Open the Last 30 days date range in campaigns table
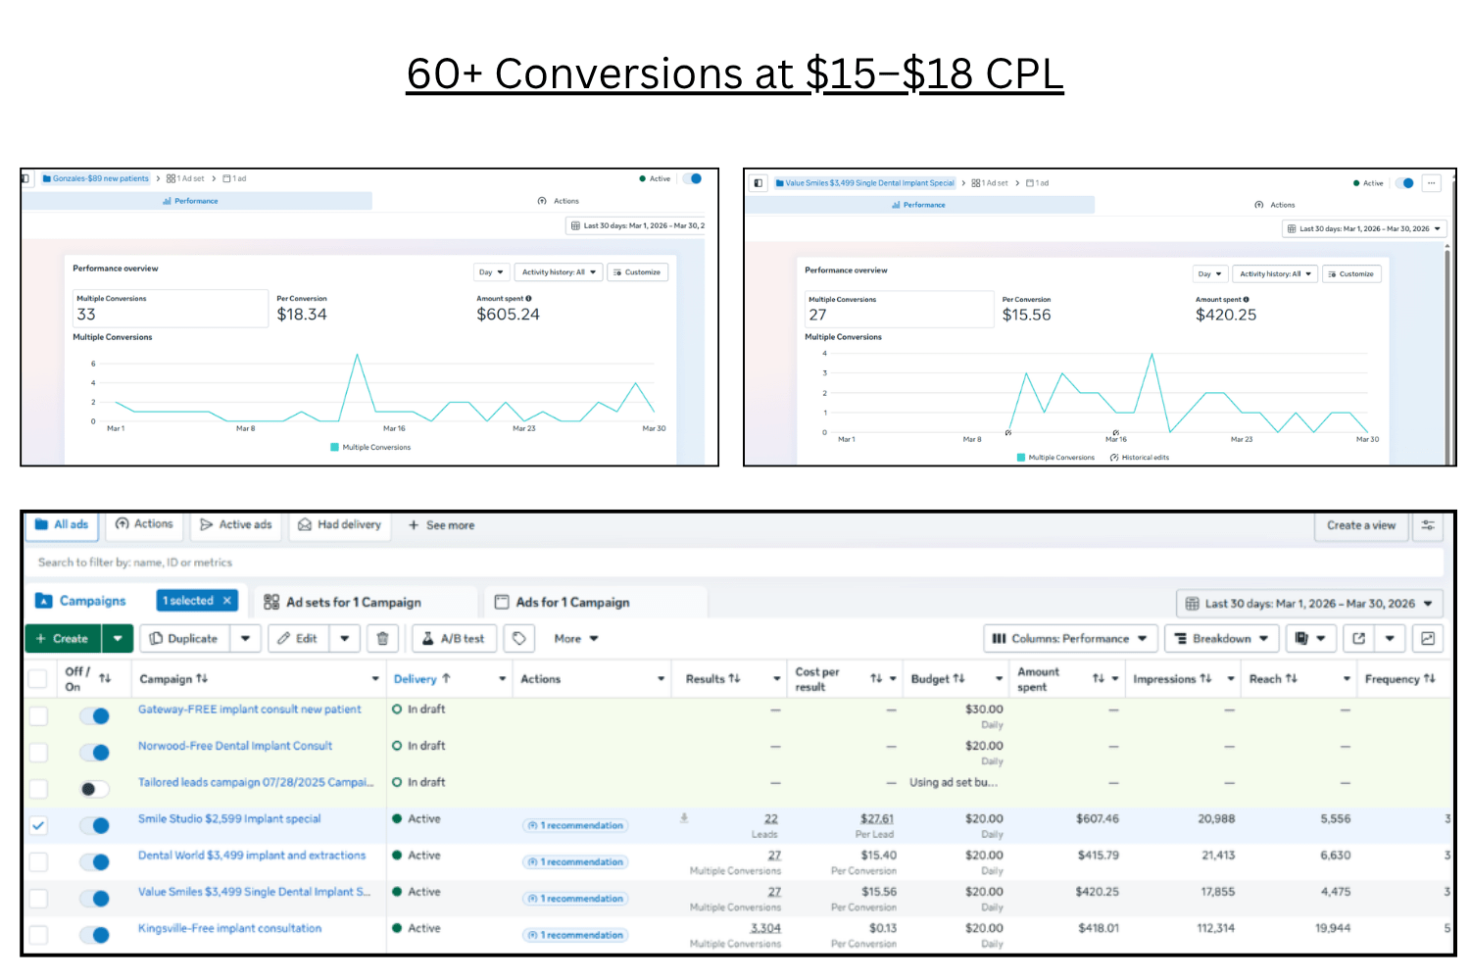Image resolution: width=1470 pixels, height=980 pixels. pos(1308,604)
